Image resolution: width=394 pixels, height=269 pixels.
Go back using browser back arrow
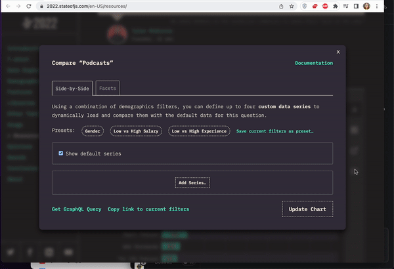(x=8, y=6)
